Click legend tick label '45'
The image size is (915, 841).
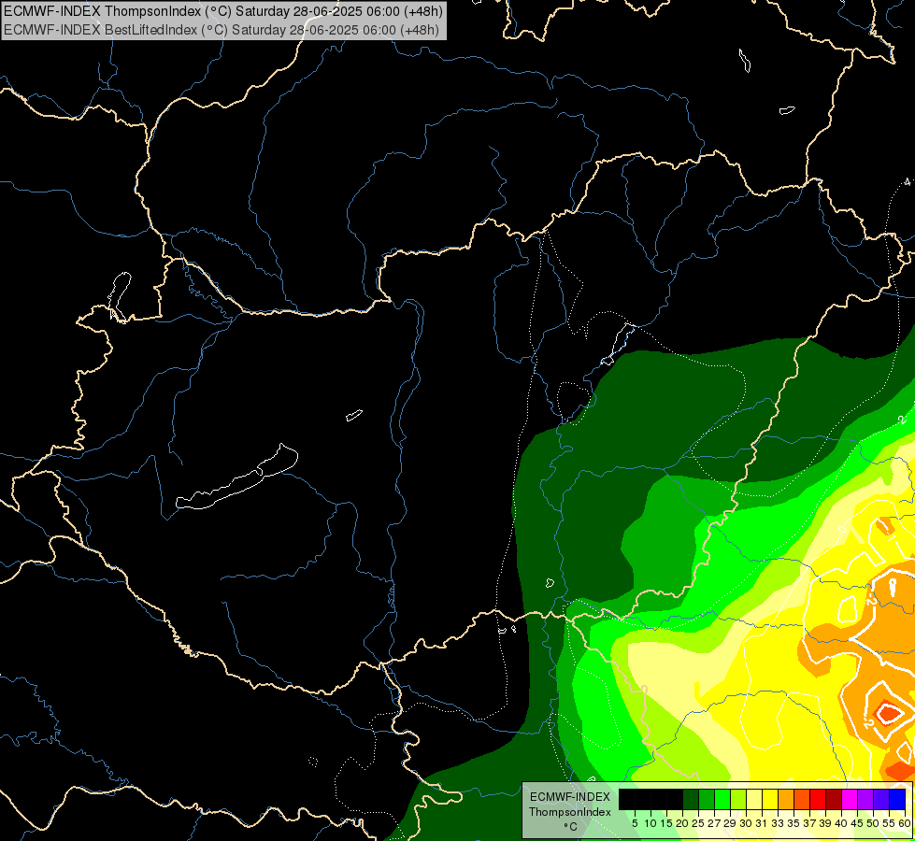click(x=857, y=823)
